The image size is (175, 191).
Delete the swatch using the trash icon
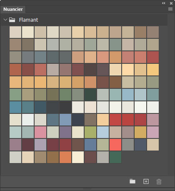click(159, 181)
